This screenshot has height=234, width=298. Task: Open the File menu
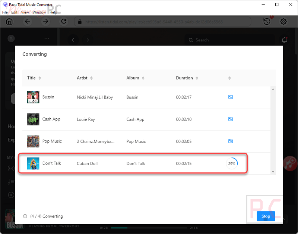click(5, 12)
